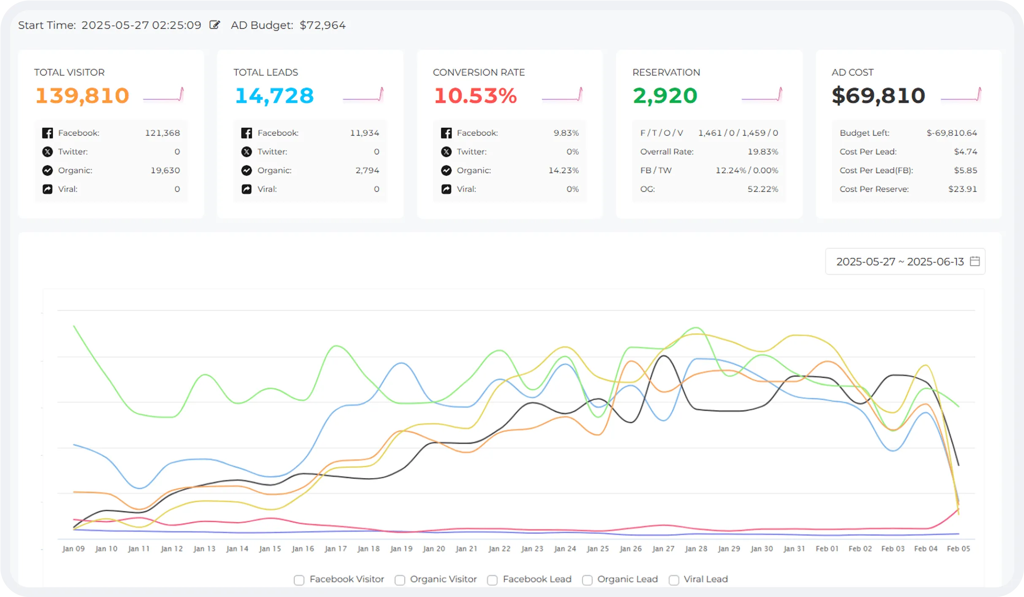Click the Cost Per Reserve value $23.91
The width and height of the screenshot is (1024, 597).
point(962,189)
